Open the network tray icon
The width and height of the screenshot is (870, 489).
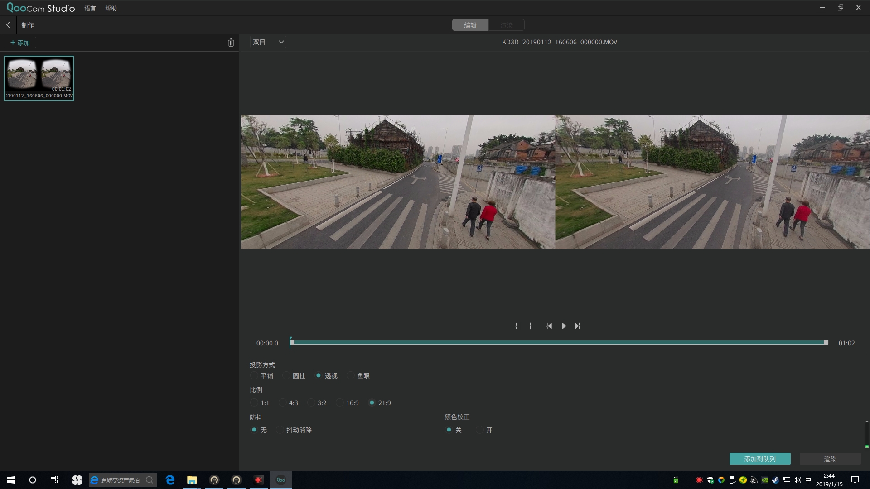[787, 480]
